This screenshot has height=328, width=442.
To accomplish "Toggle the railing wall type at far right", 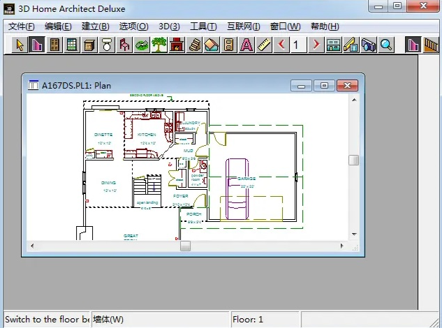I will [431, 45].
